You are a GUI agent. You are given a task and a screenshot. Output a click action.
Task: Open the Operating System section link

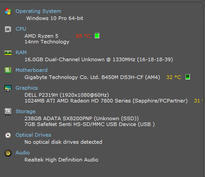tap(38, 11)
